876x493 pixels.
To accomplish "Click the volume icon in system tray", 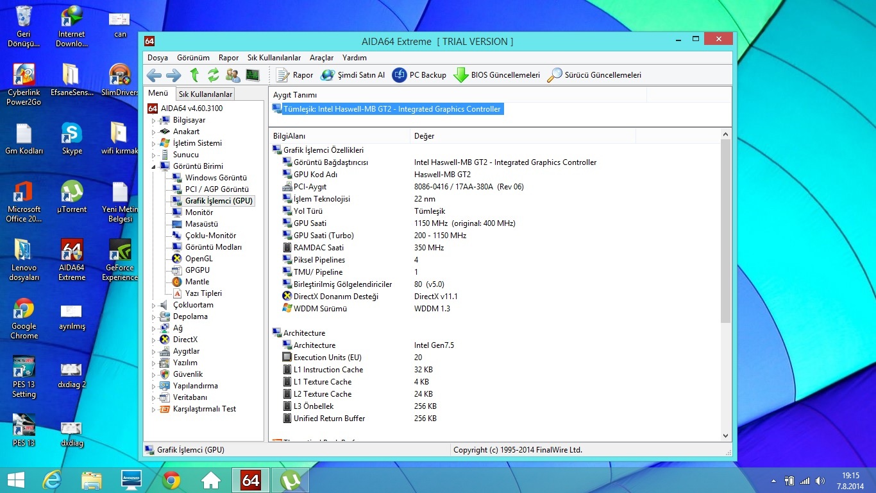I will [820, 481].
